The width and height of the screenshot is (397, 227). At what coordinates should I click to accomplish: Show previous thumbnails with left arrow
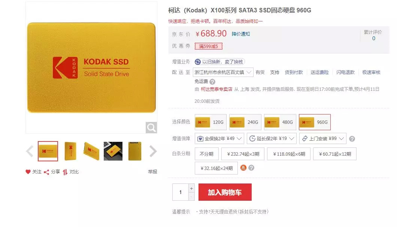(x=30, y=152)
